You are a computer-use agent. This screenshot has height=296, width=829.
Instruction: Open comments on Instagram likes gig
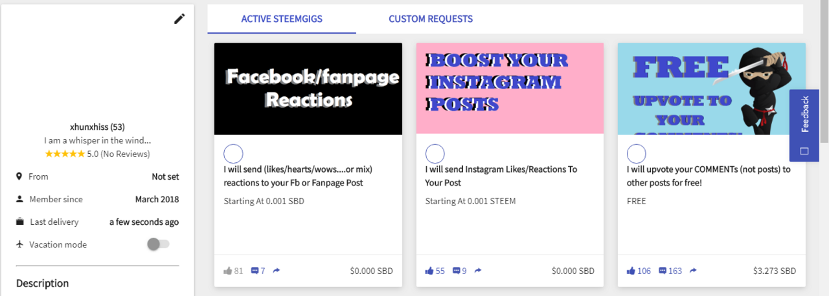tap(457, 271)
